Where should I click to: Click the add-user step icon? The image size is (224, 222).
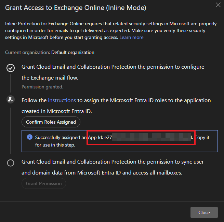[11, 99]
